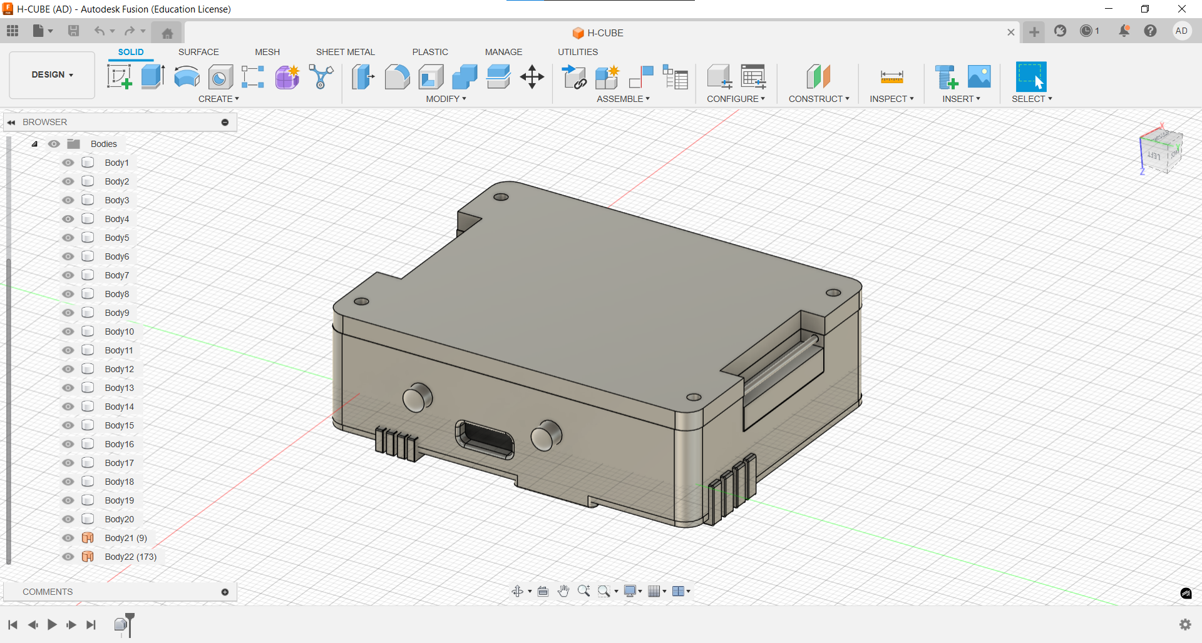
Task: Click the Configure Model icon
Action: pyautogui.click(x=719, y=77)
